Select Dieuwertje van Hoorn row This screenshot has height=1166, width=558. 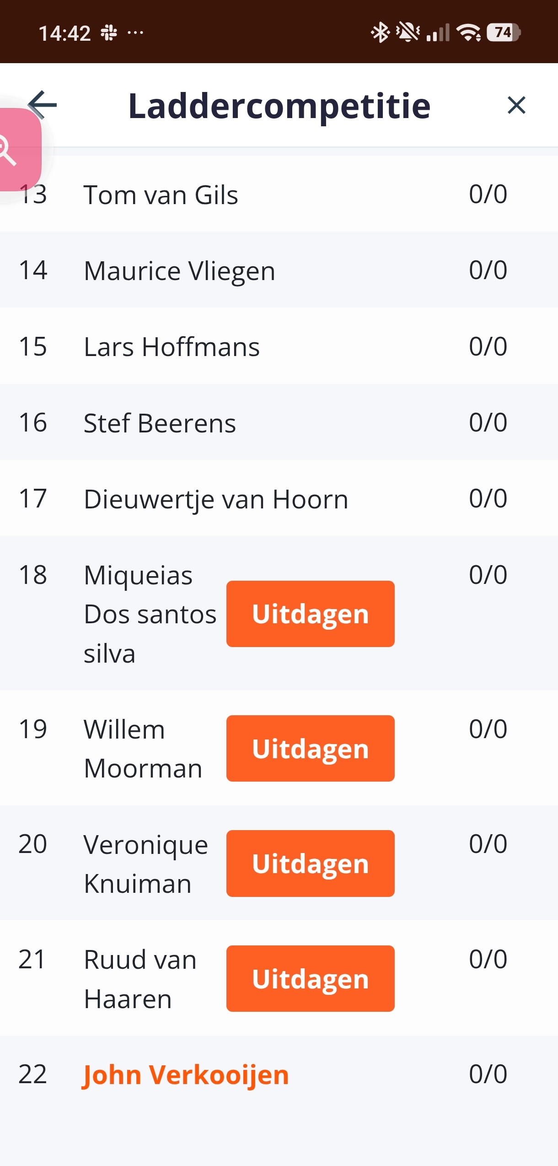pyautogui.click(x=216, y=499)
